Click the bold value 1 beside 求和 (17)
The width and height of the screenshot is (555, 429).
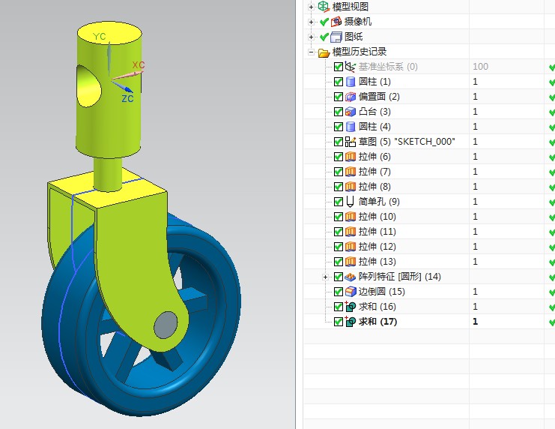[x=475, y=322]
